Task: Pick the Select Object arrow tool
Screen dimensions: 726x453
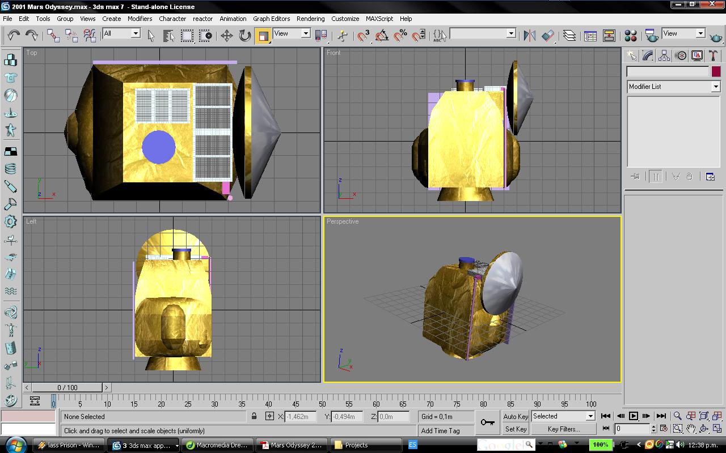Action: [151, 36]
